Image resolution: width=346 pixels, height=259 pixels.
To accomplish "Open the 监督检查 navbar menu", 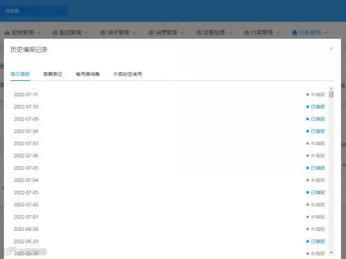I will [x=214, y=33].
